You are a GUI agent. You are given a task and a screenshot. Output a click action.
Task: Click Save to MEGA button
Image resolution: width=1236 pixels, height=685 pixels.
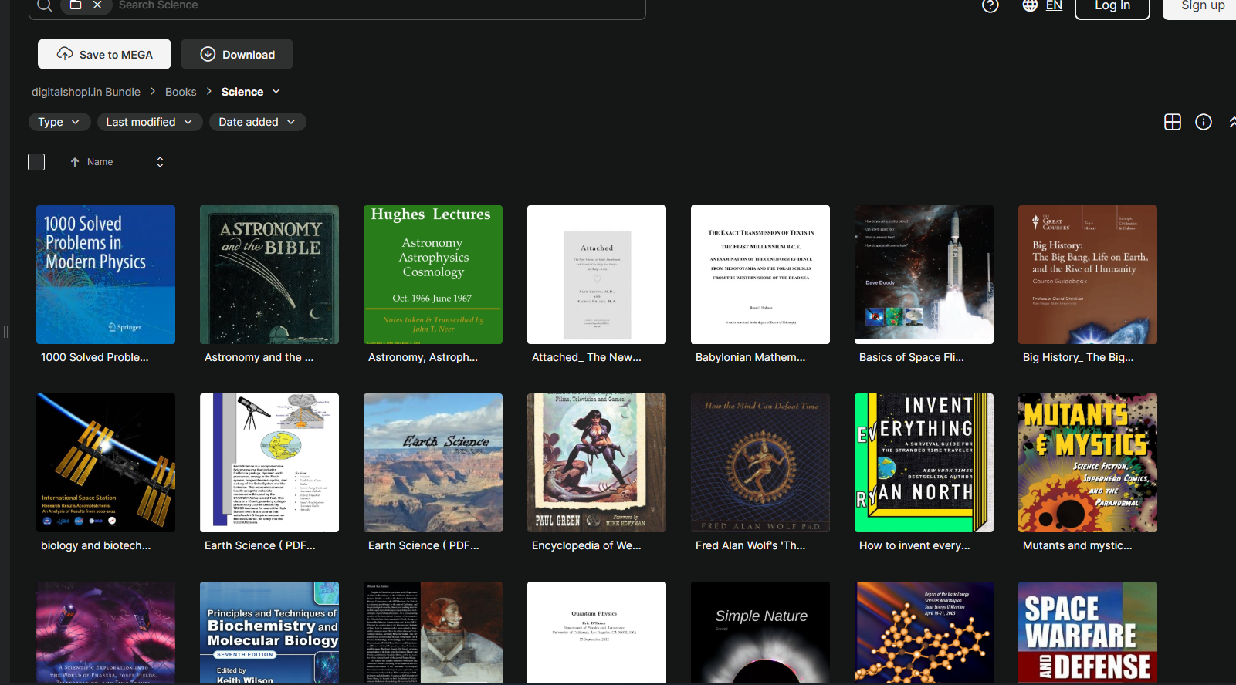pos(105,54)
